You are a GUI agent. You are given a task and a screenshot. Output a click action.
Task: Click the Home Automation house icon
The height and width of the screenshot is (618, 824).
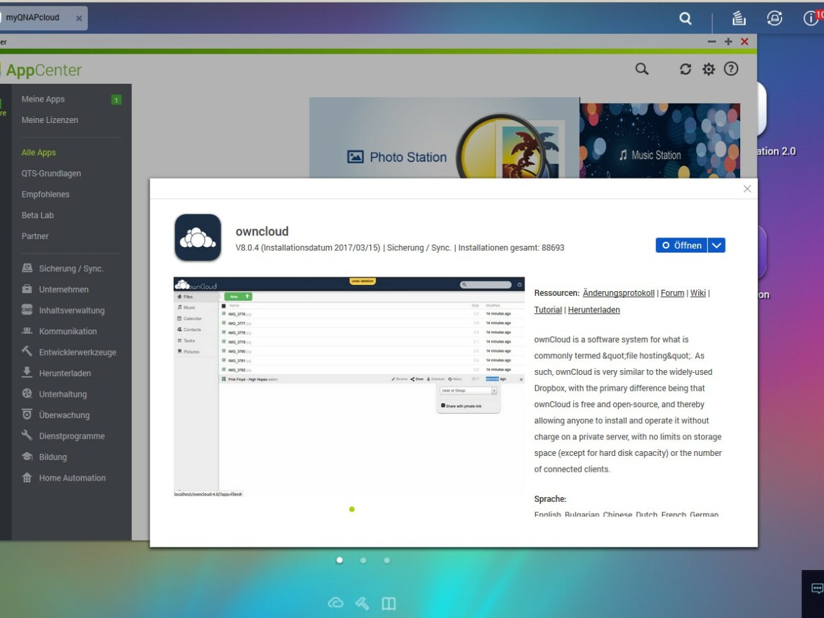[27, 477]
